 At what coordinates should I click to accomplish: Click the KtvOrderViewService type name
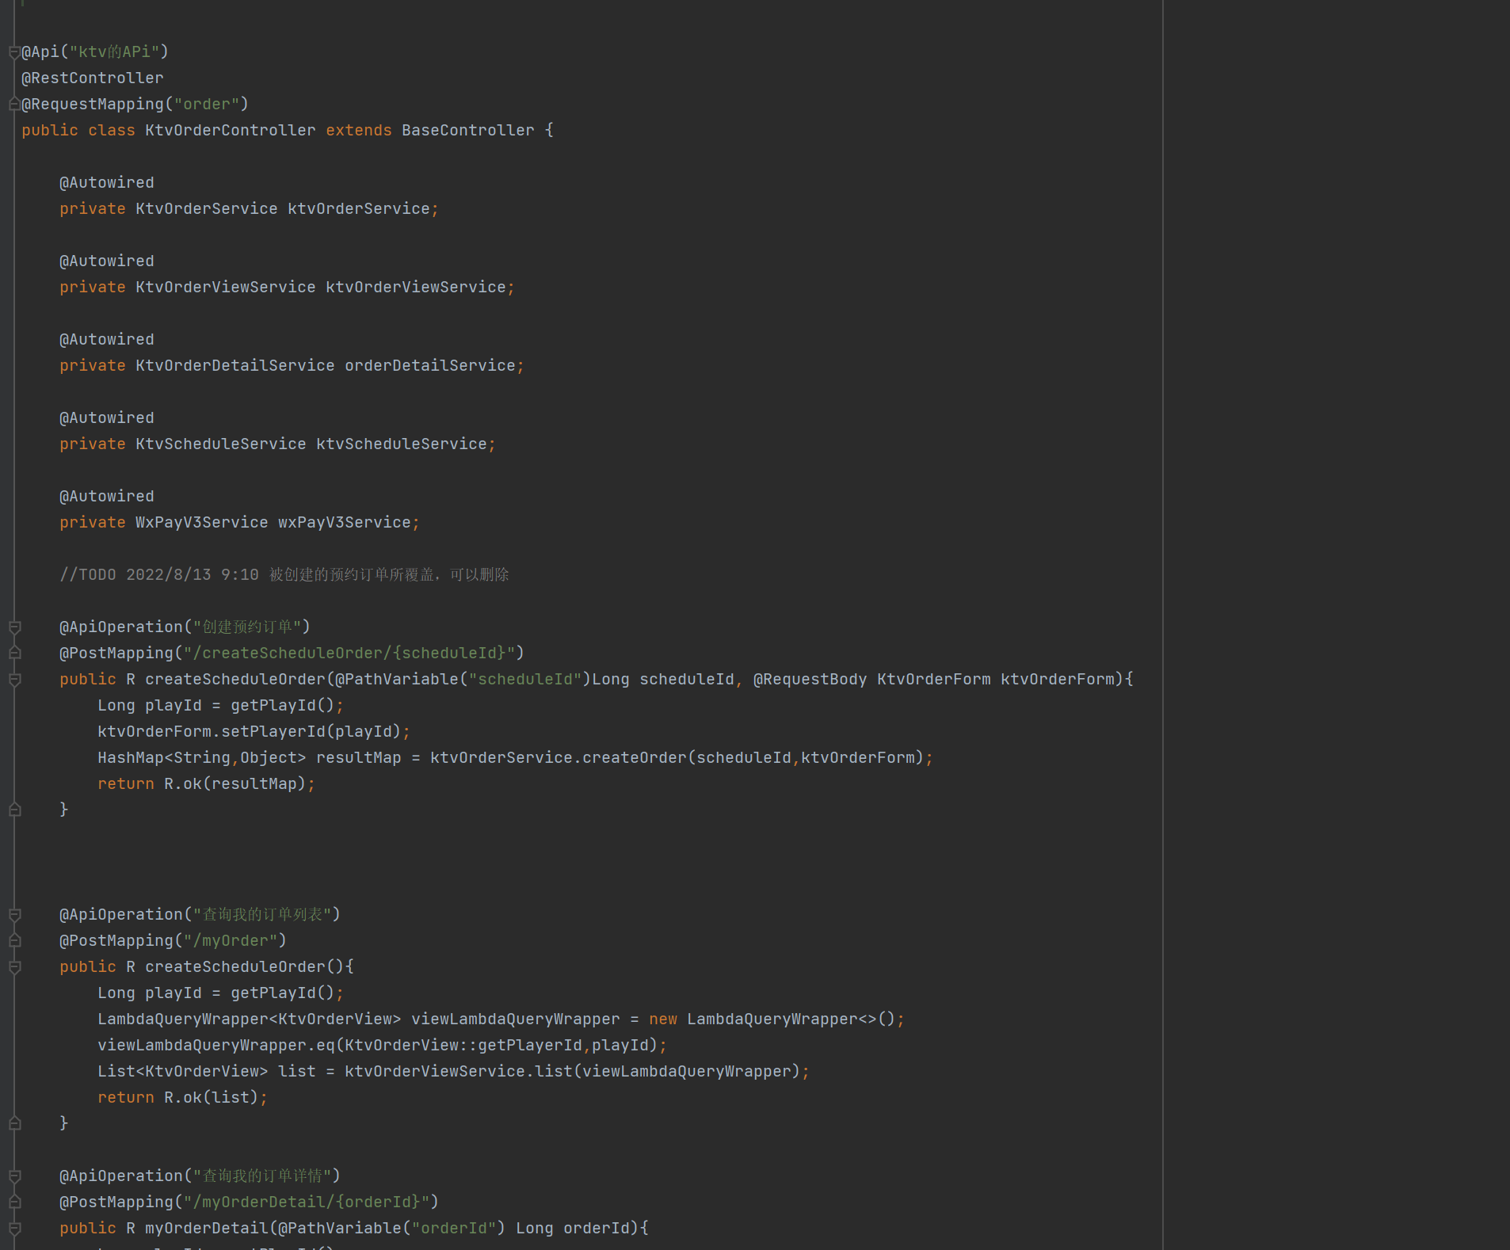tap(226, 287)
